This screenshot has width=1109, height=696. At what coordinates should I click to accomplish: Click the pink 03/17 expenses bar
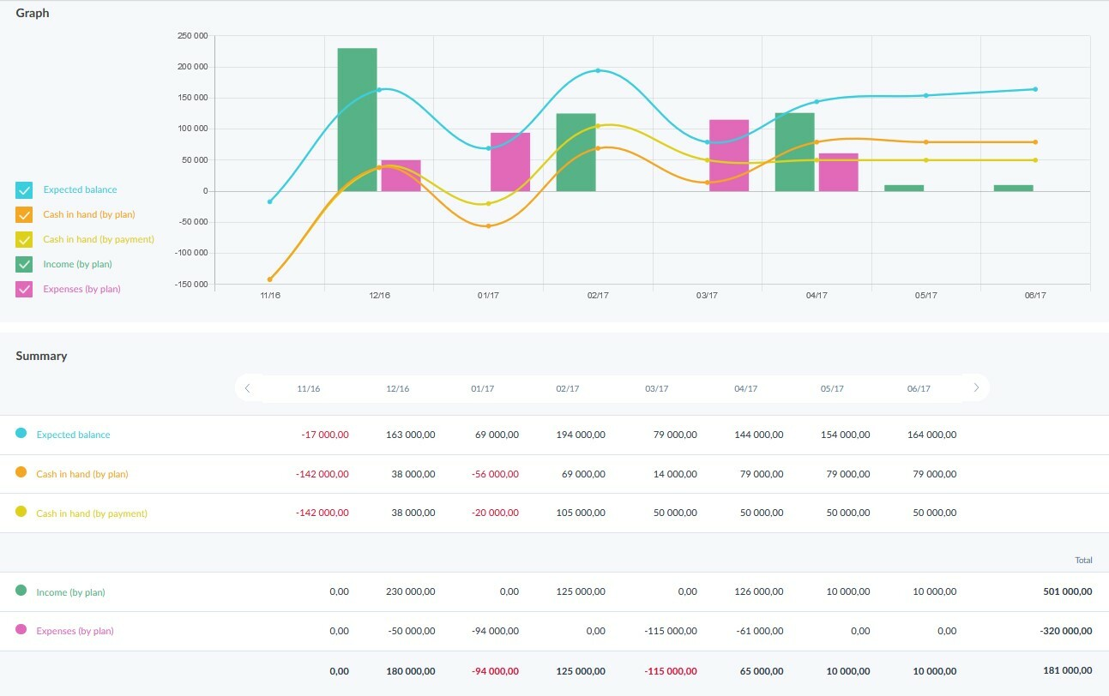(729, 156)
